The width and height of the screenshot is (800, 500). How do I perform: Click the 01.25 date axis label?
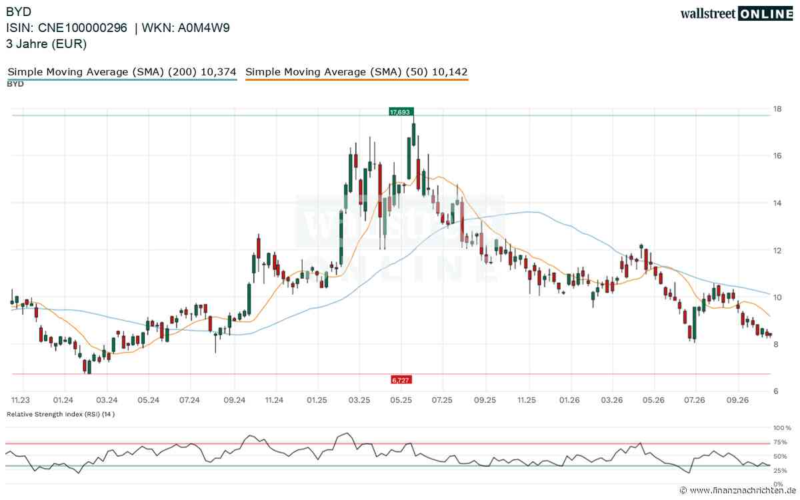pos(317,400)
